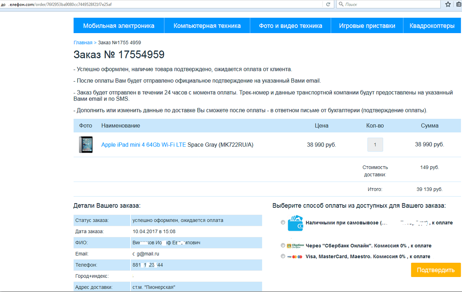
Task: Open the Фото и видео техника menu
Action: click(x=290, y=26)
